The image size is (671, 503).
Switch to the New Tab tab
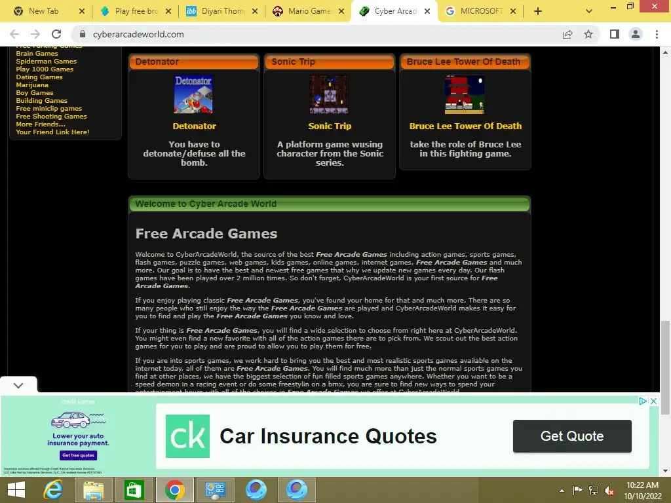(43, 11)
